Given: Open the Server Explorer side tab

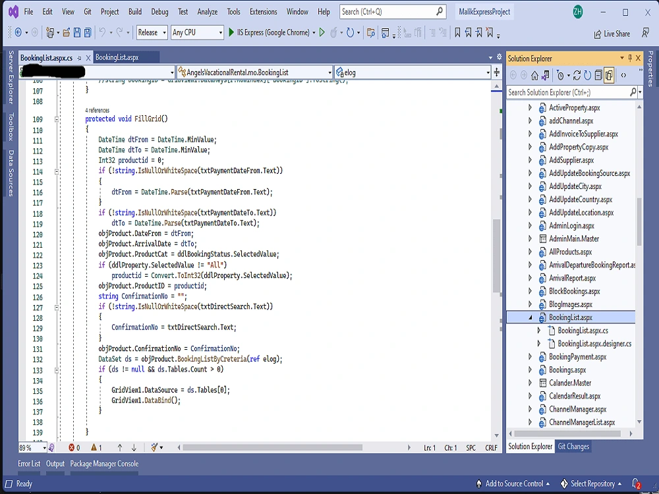Looking at the screenshot, I should click(x=11, y=77).
